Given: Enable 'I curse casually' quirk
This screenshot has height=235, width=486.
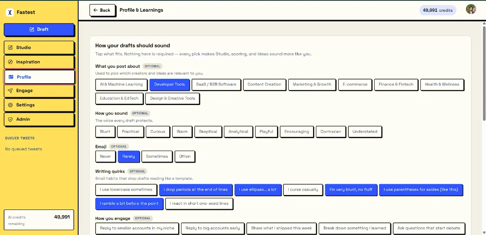Looking at the screenshot, I should 303,190.
